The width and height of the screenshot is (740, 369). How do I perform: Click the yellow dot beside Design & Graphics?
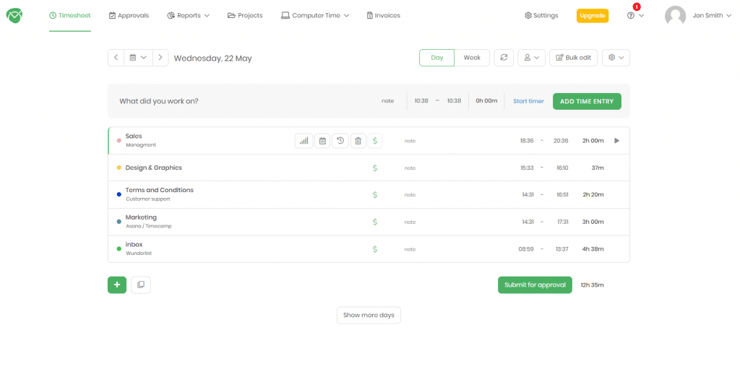pos(119,168)
